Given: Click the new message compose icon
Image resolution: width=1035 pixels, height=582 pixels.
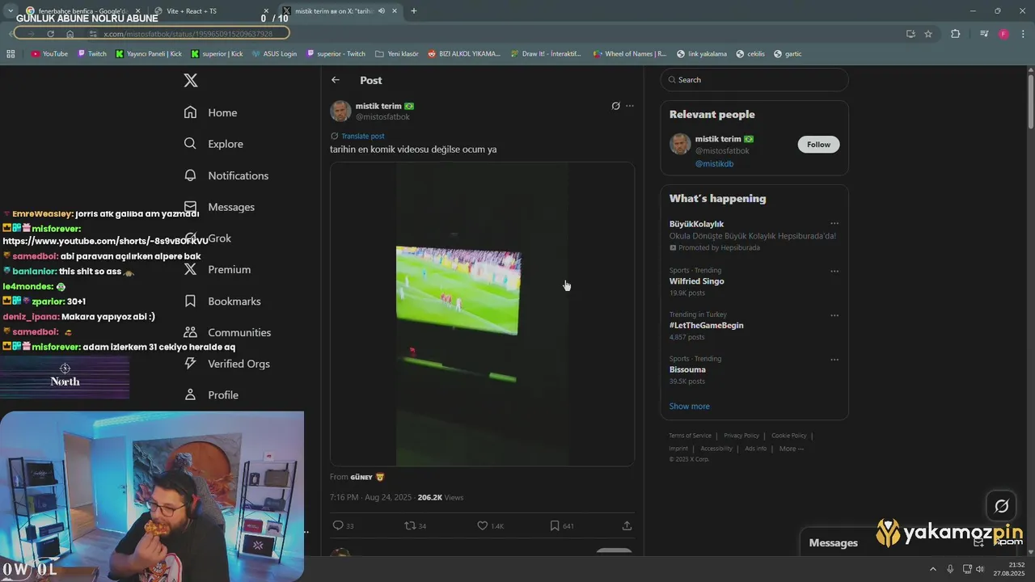Looking at the screenshot, I should click(979, 543).
